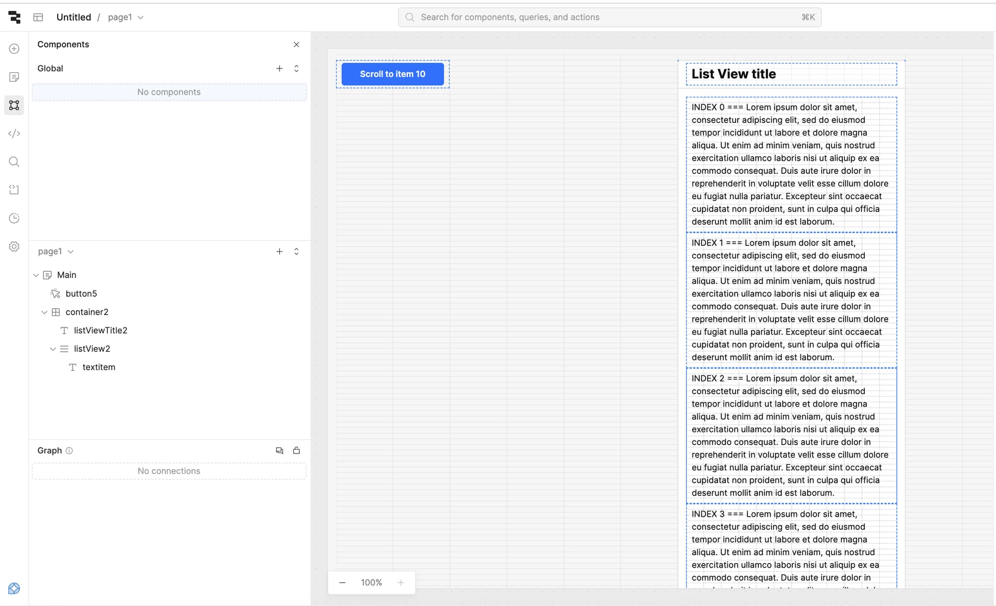Open the Settings gear icon in sidebar
This screenshot has width=996, height=606.
point(14,246)
